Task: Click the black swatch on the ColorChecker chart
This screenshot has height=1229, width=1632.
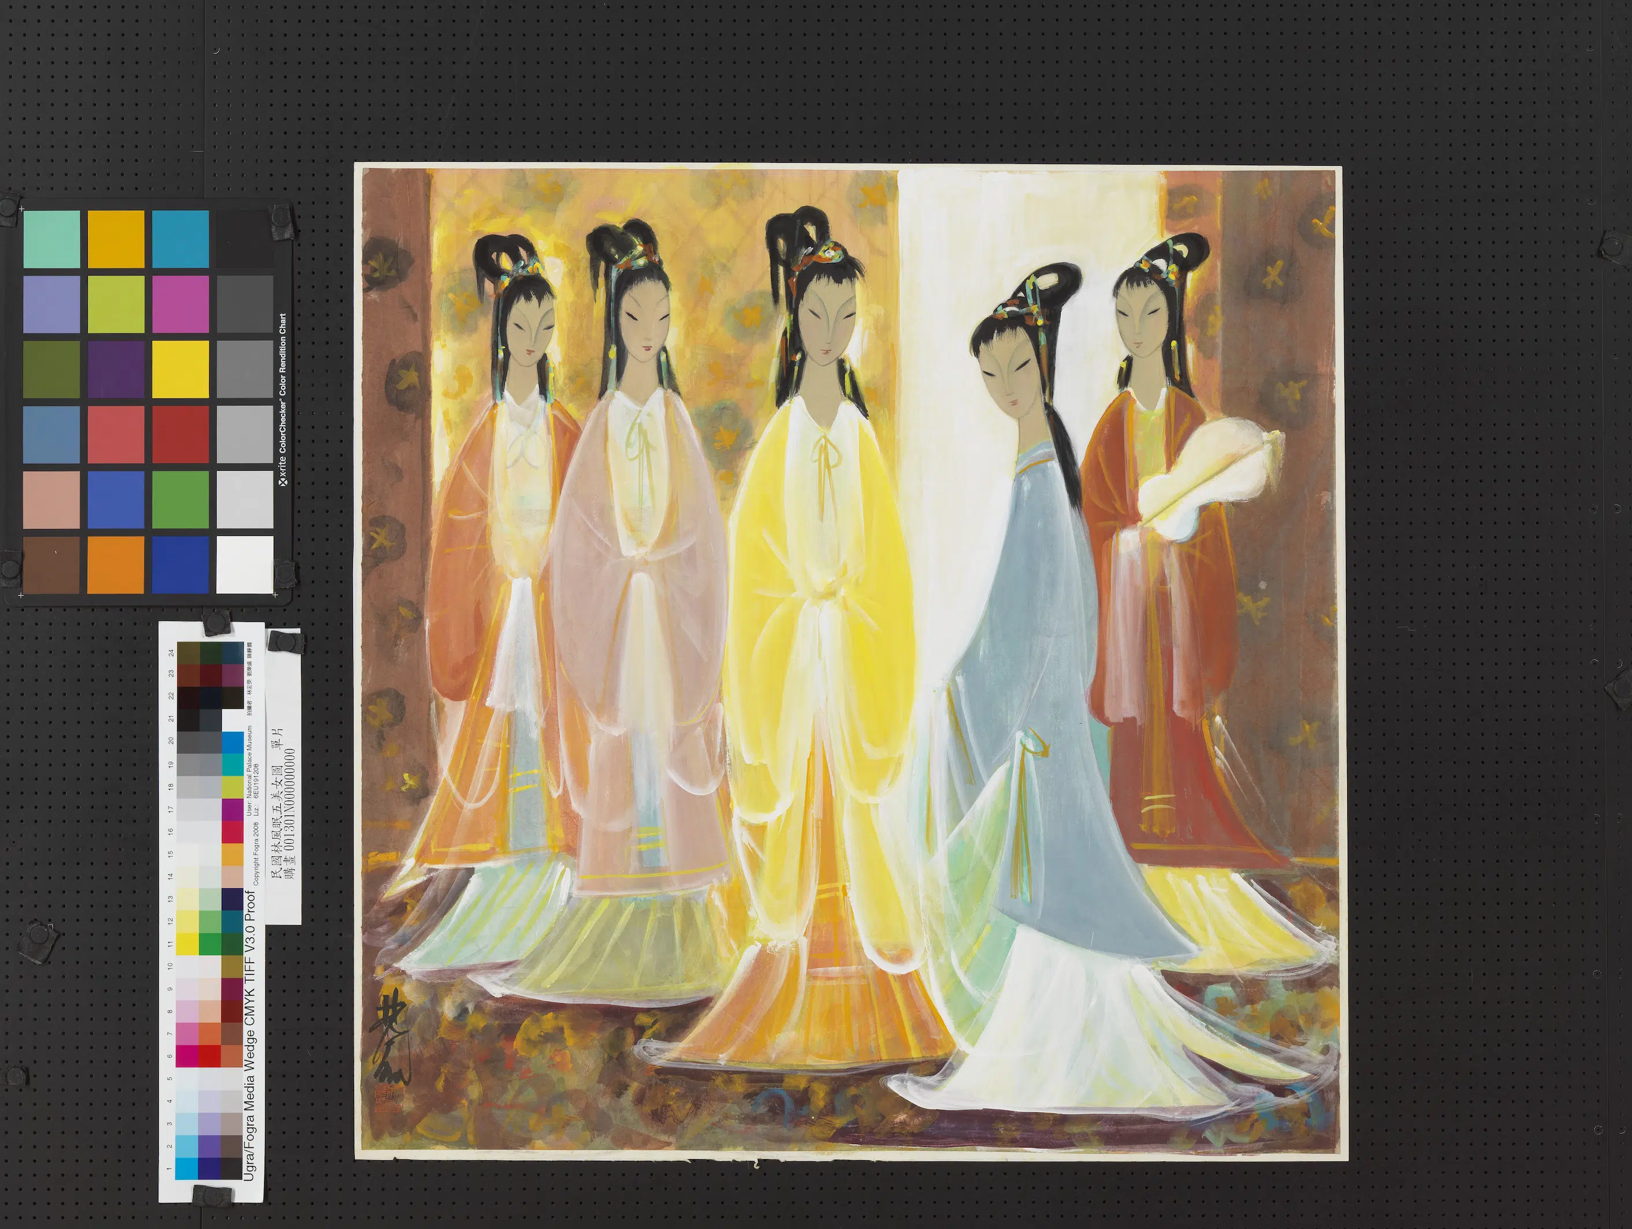Action: pyautogui.click(x=245, y=240)
